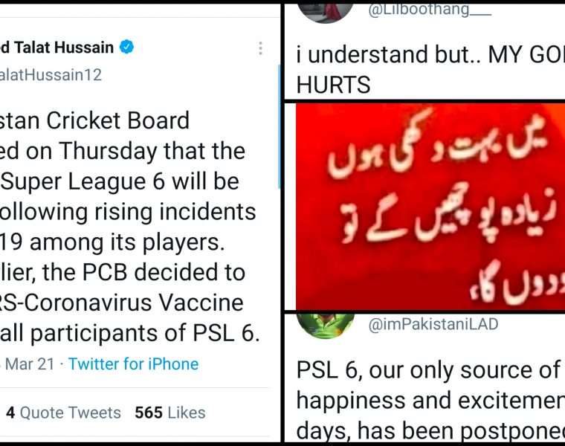
Task: Click the 'Super League 6 will be' line
Action: 120,181
